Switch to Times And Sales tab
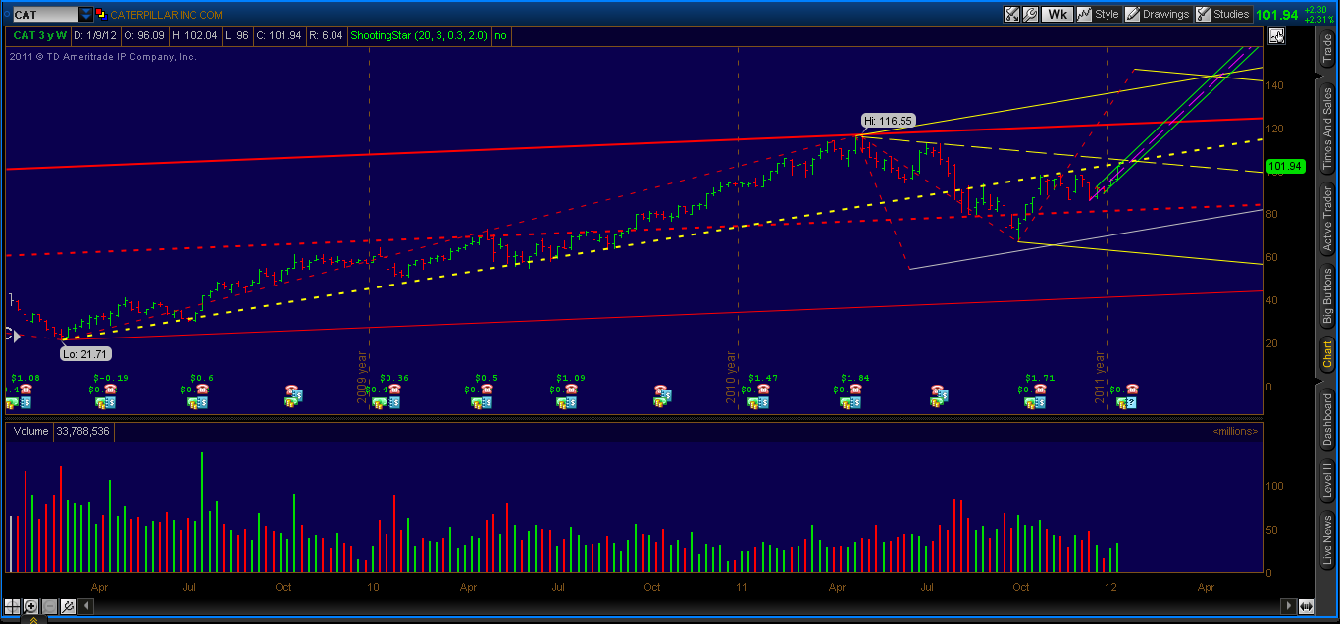 (x=1327, y=130)
